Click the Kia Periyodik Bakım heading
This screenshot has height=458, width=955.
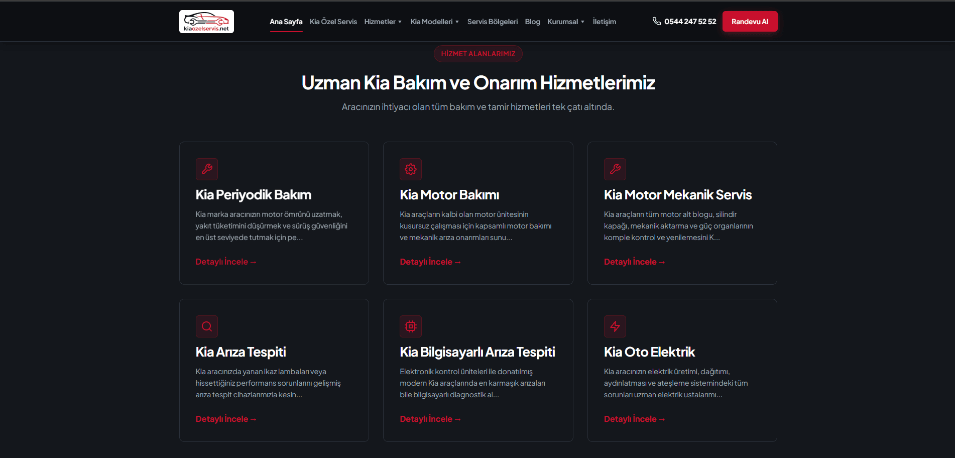point(254,195)
